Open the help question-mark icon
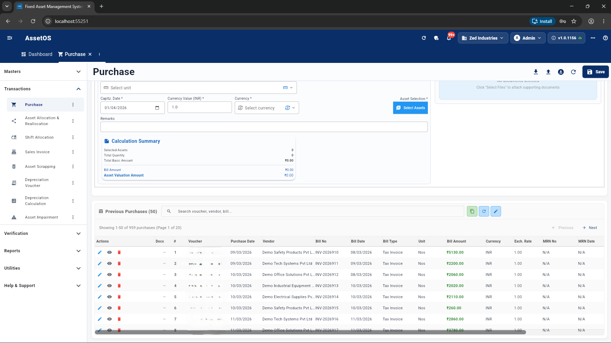The image size is (611, 343). (605, 38)
